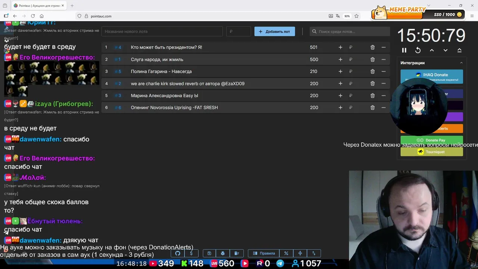Delete lot Слуга народа, ии жмиль
The height and width of the screenshot is (269, 478).
point(372,59)
